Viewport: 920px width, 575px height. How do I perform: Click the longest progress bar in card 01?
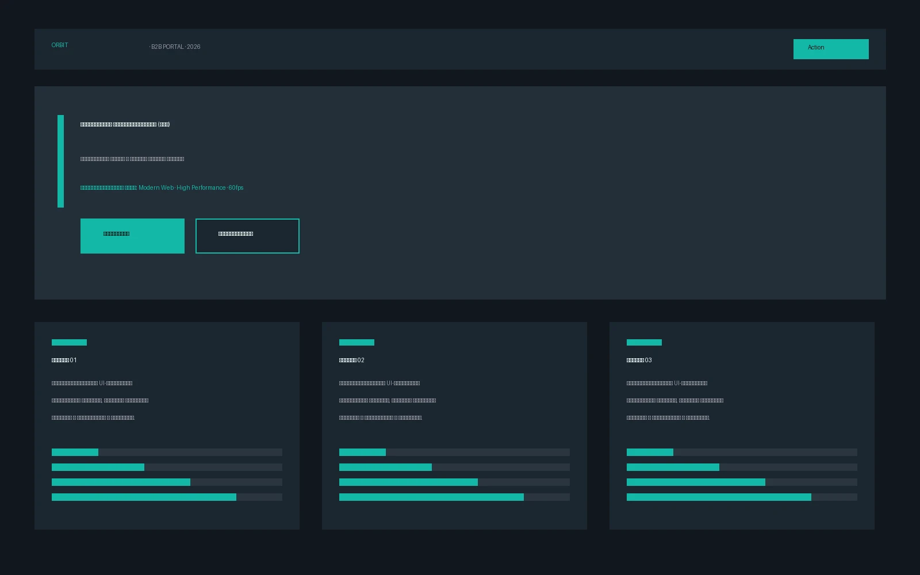[167, 497]
